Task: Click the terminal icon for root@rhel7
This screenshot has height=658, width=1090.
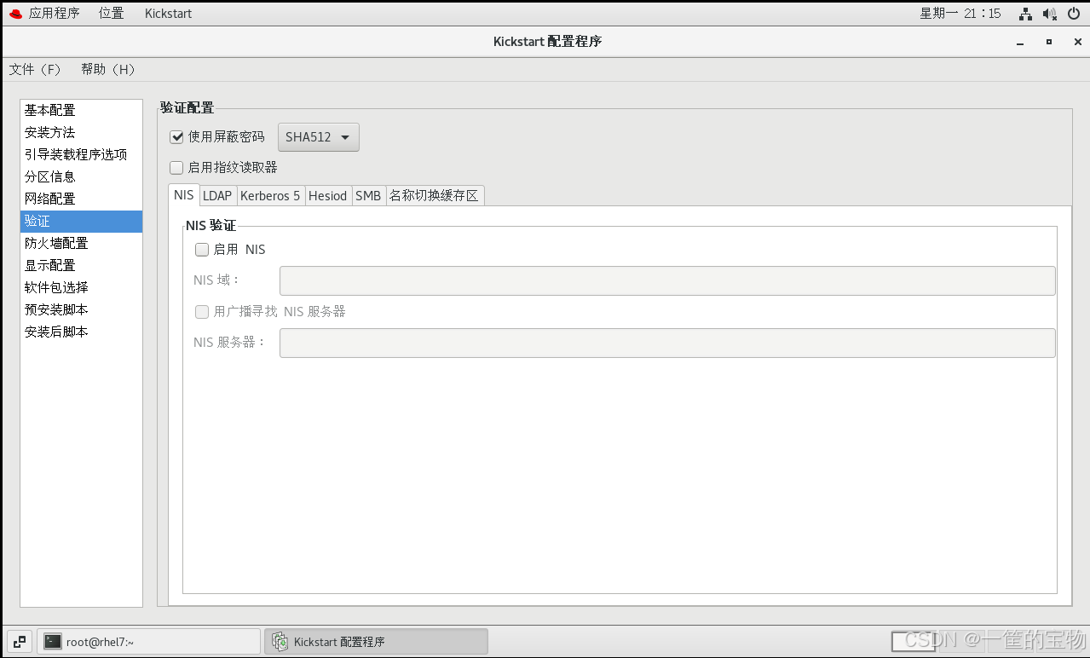Action: (x=53, y=642)
